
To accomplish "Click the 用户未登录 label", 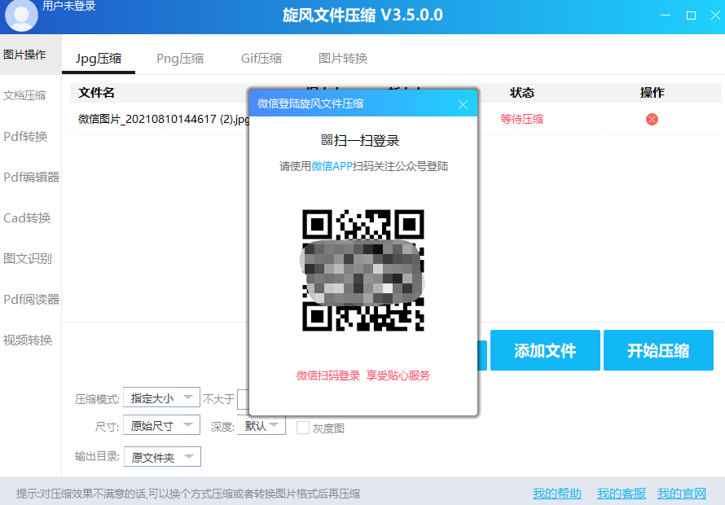I will click(69, 6).
